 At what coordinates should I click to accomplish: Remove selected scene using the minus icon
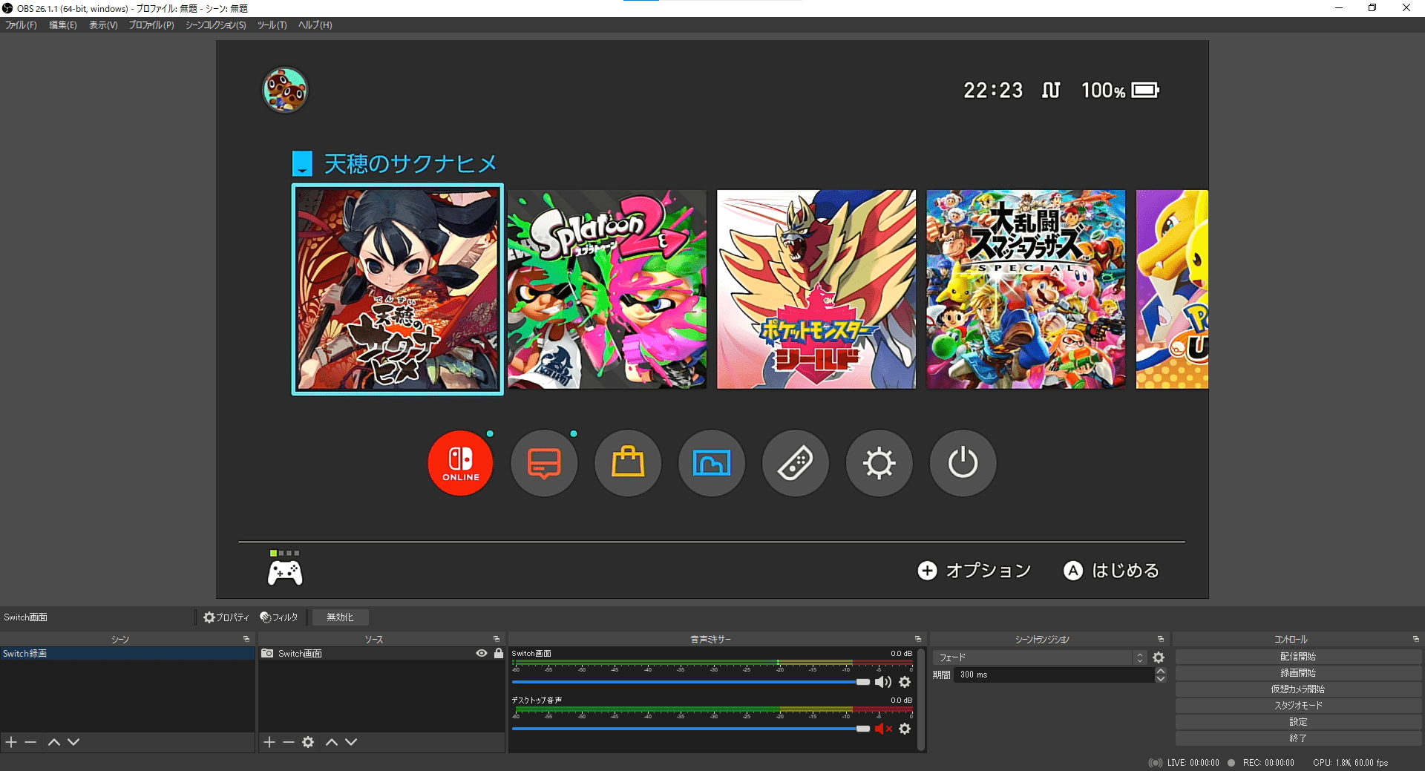(30, 741)
